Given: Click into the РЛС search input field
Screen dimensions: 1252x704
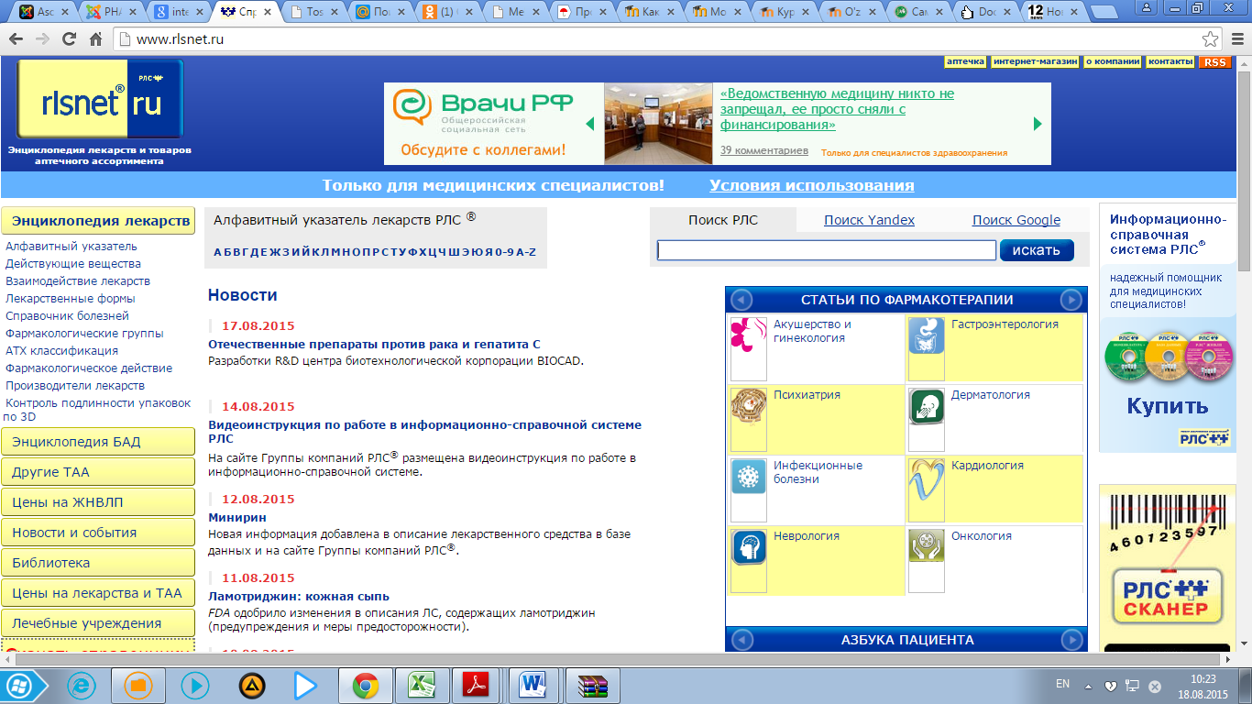Looking at the screenshot, I should 827,250.
